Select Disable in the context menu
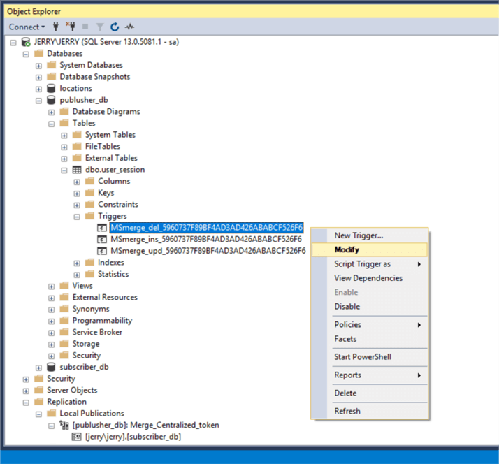 347,306
